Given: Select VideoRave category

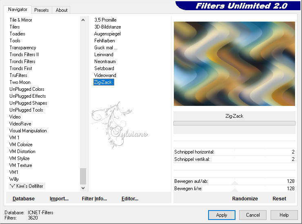Looking at the screenshot, I should 20,124.
